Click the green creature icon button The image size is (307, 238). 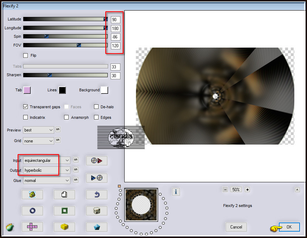[x=32, y=195]
